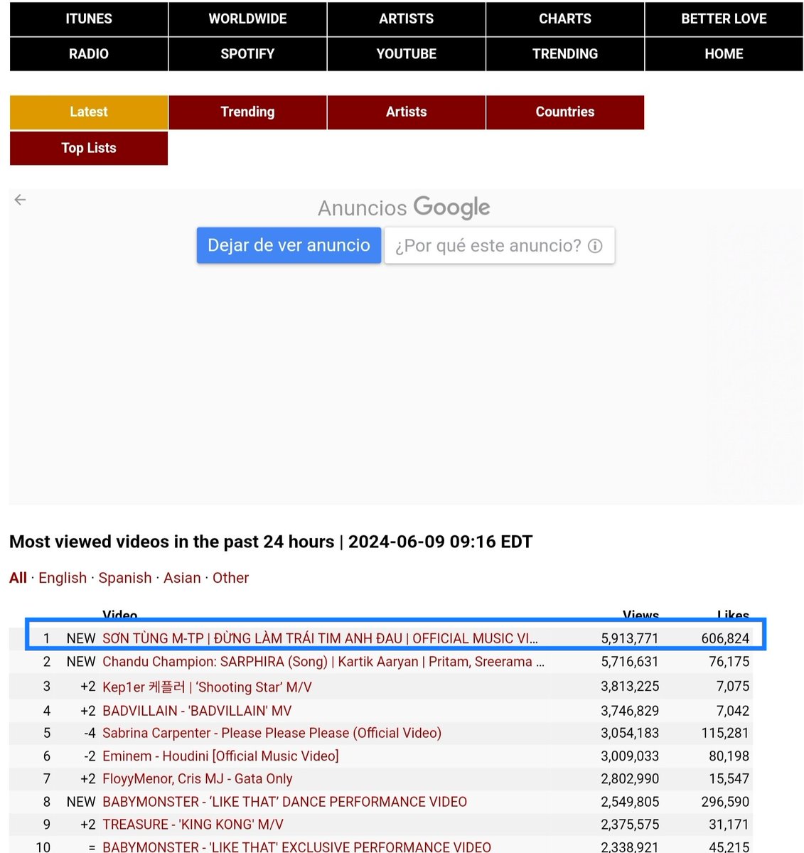The image size is (804, 853).
Task: Click the Dejar de ver anuncio button
Action: click(x=289, y=245)
